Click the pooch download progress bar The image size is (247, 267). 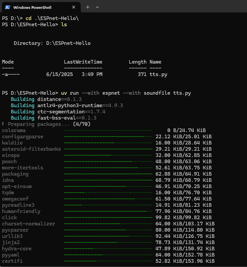tap(108, 162)
